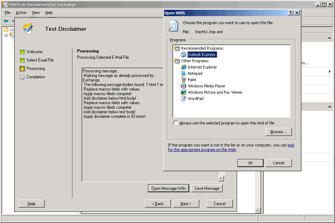
Task: Collapse the lower right actions pane section
Action: click(329, 107)
